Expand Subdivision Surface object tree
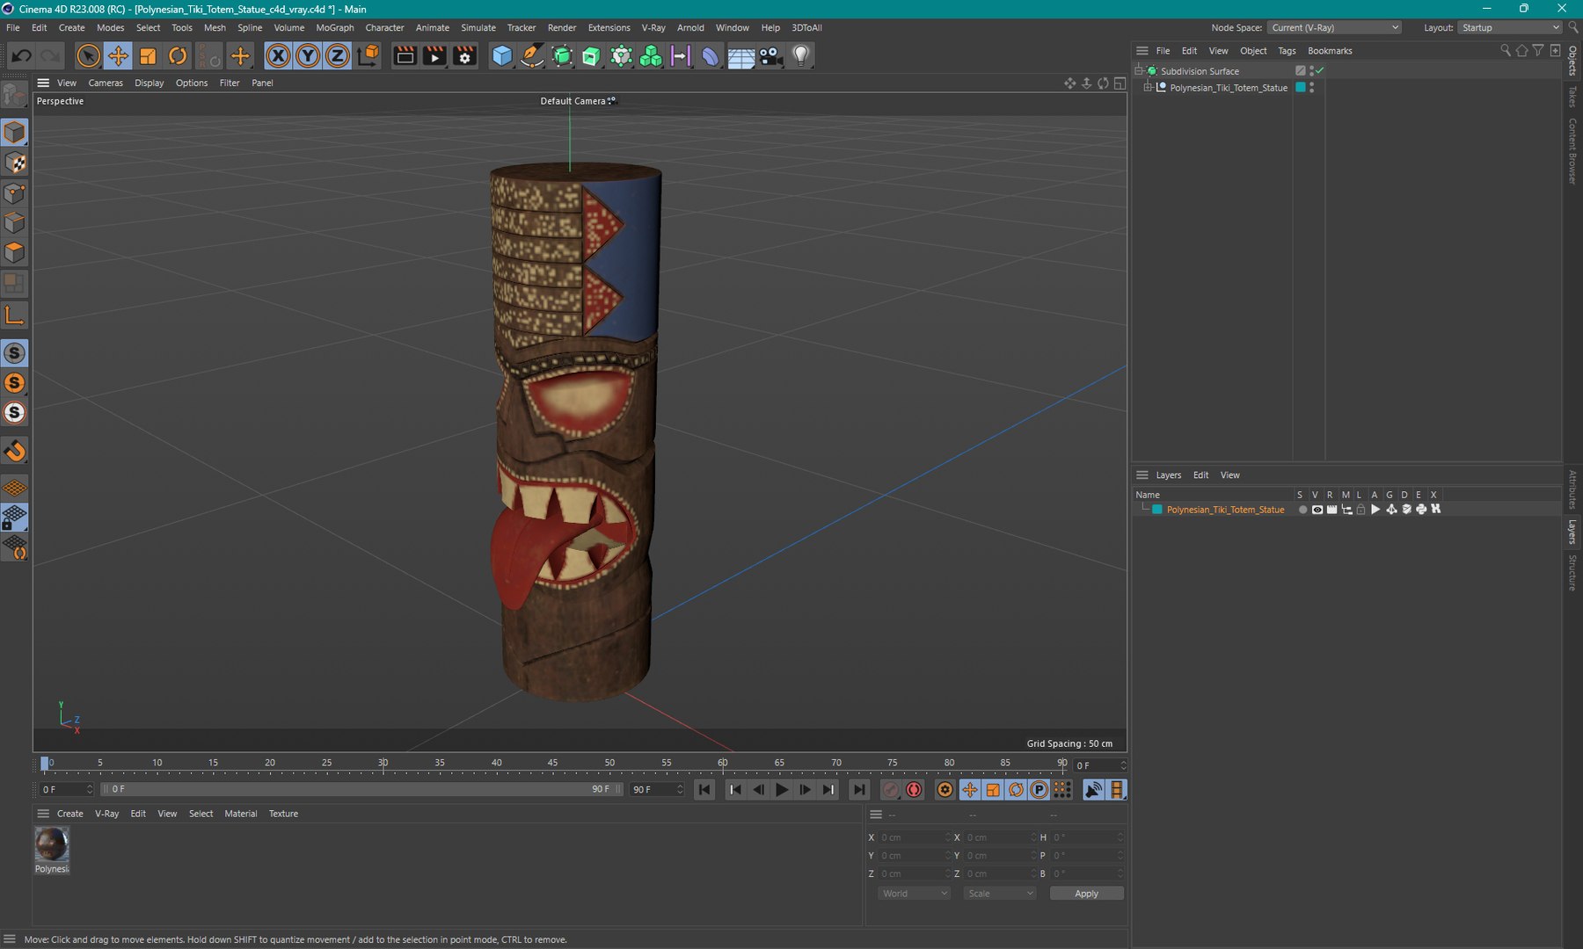Viewport: 1583px width, 949px height. pos(1139,70)
